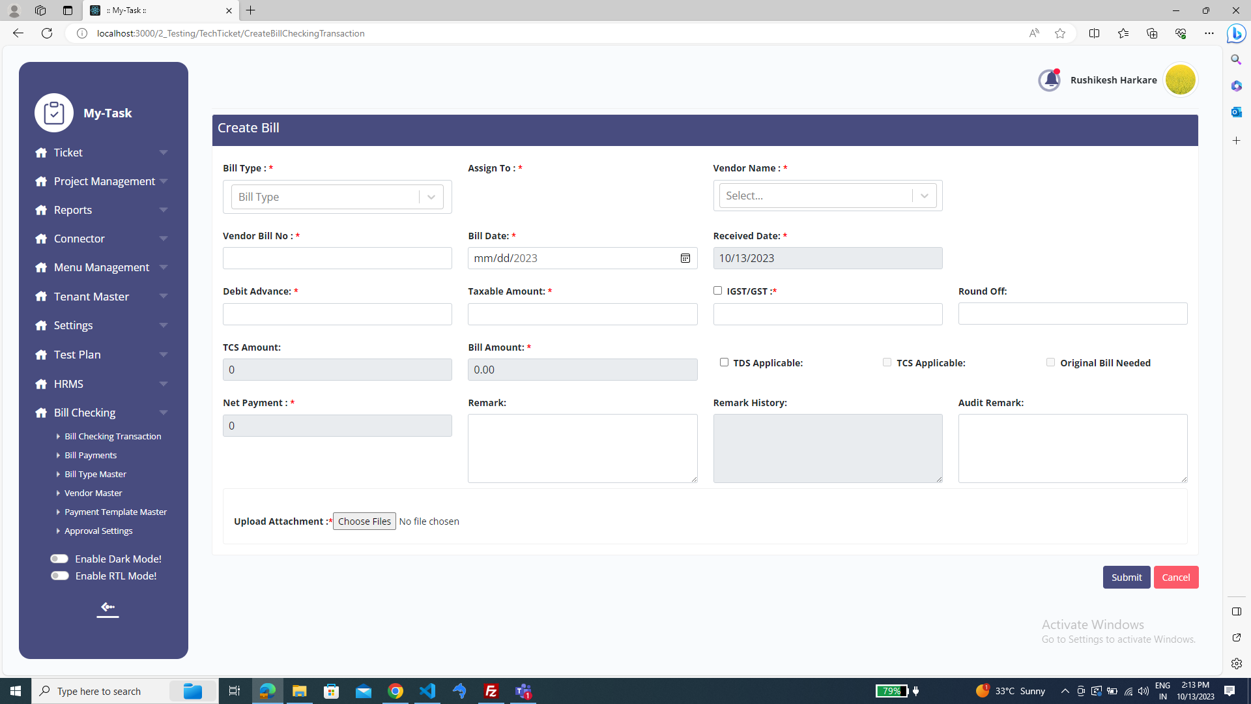
Task: Open FileZilla from taskbar
Action: click(491, 691)
